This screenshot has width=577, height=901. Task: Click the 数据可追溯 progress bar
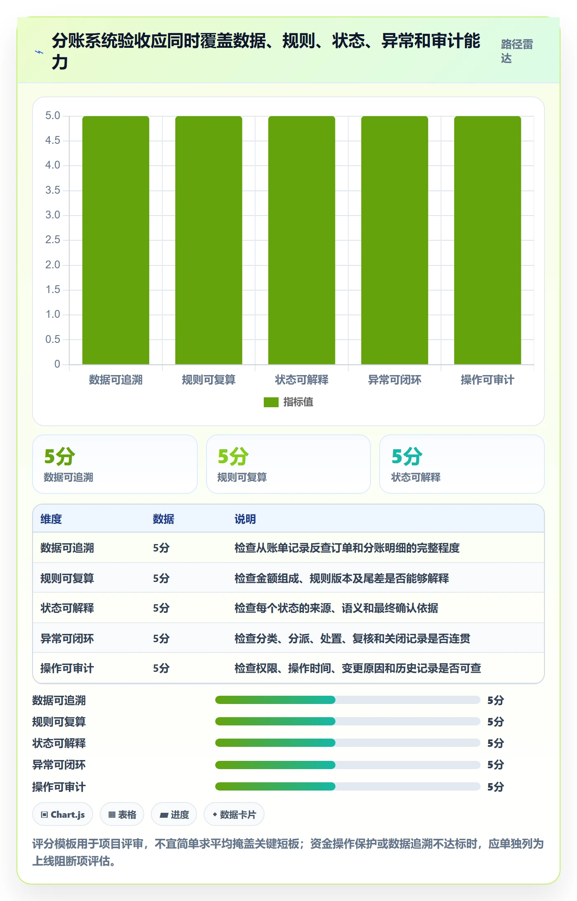347,700
